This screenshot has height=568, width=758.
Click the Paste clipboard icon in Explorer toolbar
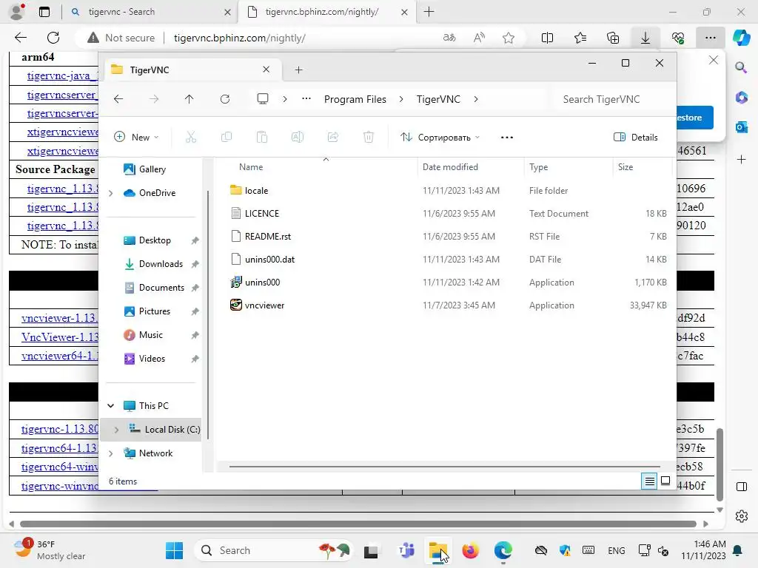click(x=261, y=137)
